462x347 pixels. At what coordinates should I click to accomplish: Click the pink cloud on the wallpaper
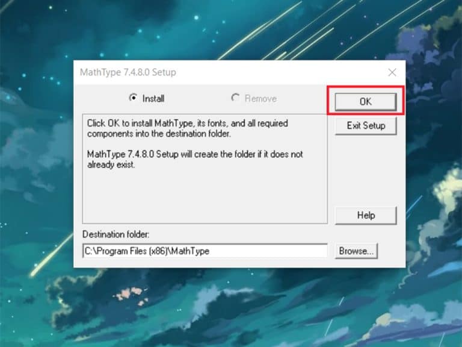130,294
